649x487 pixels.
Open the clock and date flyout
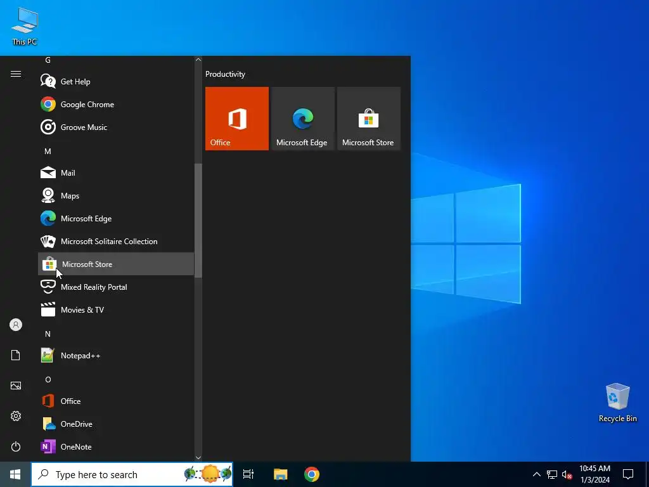(x=594, y=474)
